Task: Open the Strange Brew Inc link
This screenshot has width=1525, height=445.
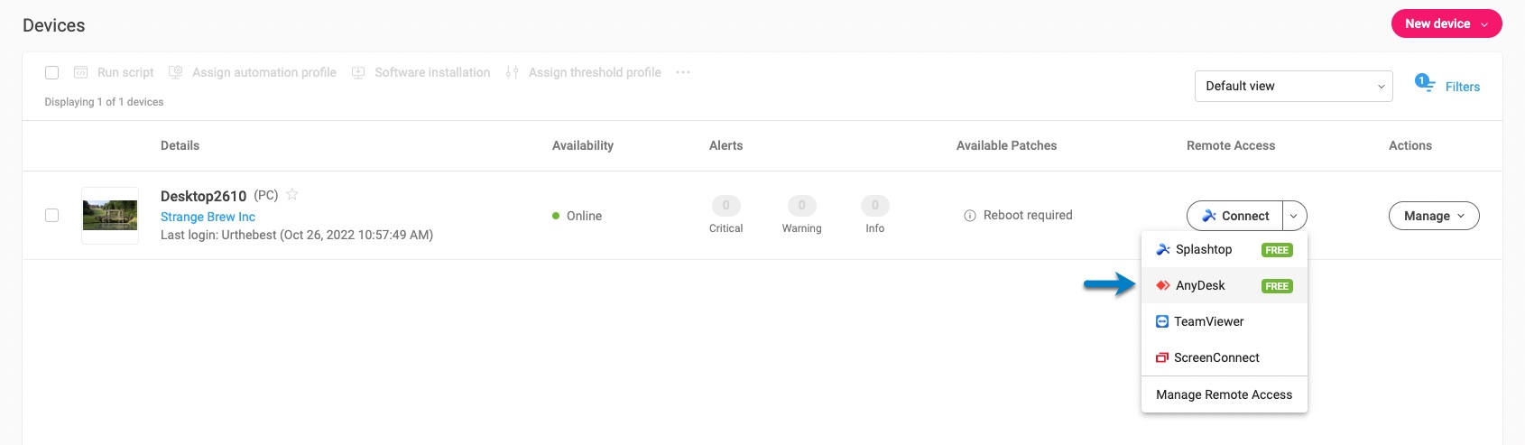Action: click(208, 217)
